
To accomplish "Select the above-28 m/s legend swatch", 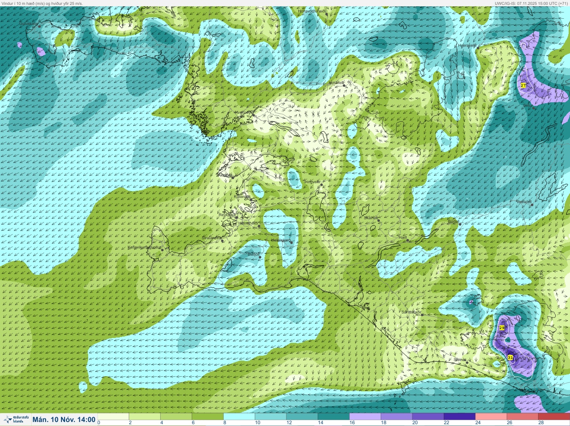I will click(554, 417).
